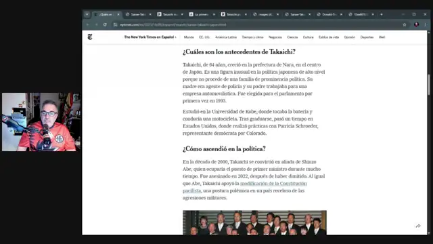Open a new browser tab with plus button
This screenshot has height=244, width=433.
click(x=382, y=14)
